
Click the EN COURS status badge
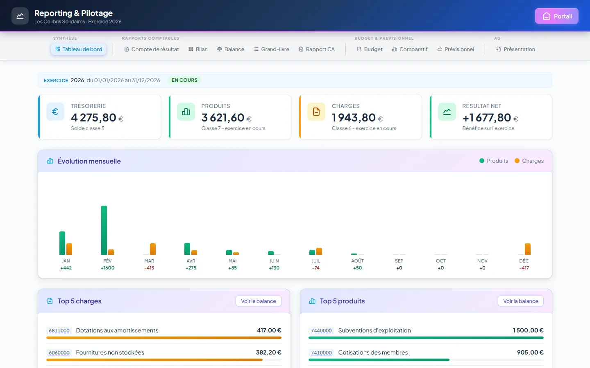184,80
